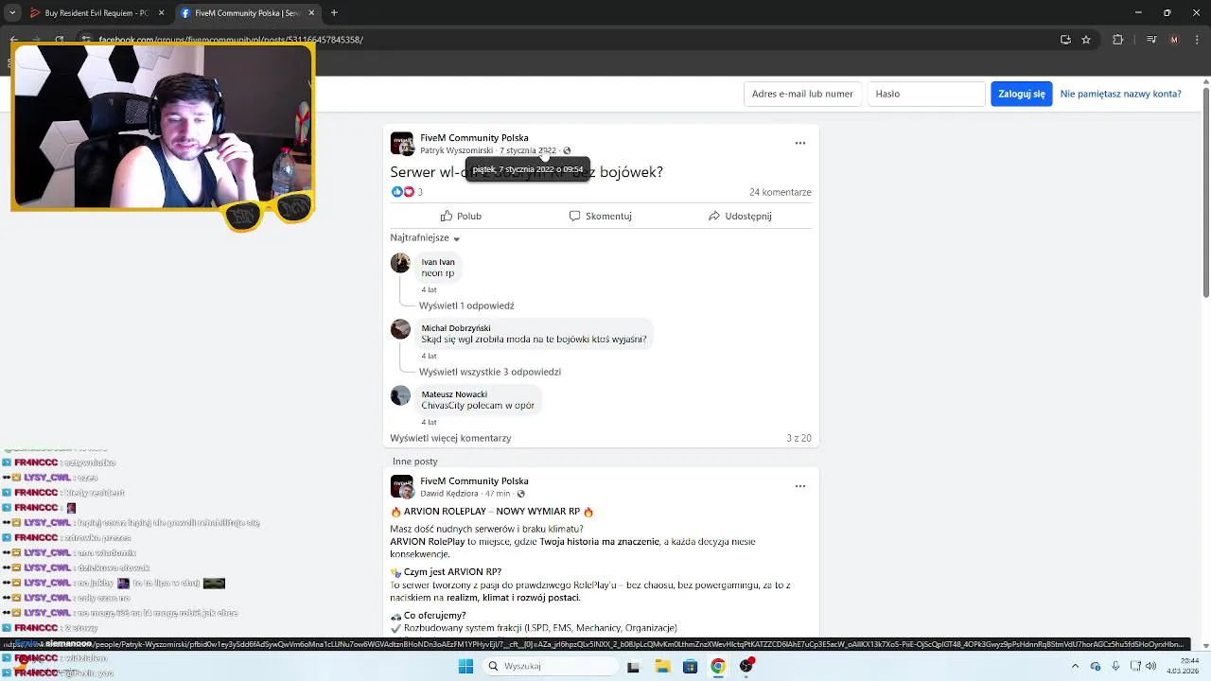The width and height of the screenshot is (1211, 681).
Task: Click the page vertical scrollbar thumb
Action: pyautogui.click(x=1206, y=193)
